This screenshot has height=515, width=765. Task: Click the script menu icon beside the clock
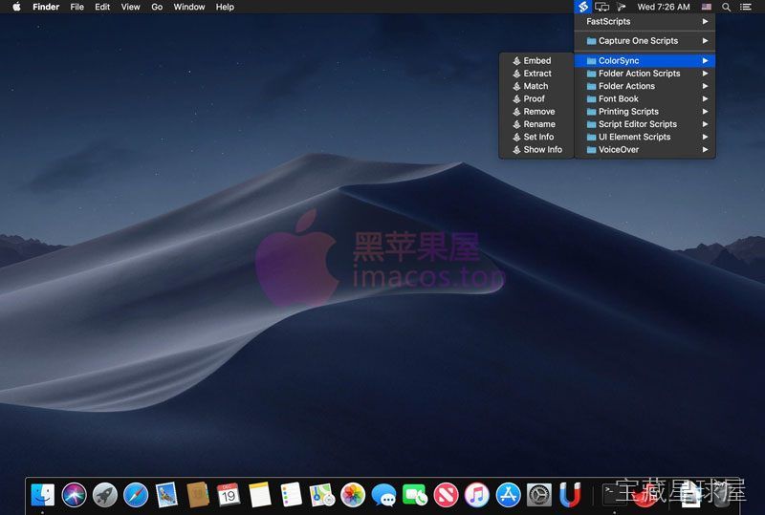(621, 7)
